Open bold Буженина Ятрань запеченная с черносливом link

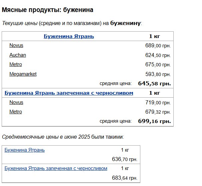coord(69,93)
